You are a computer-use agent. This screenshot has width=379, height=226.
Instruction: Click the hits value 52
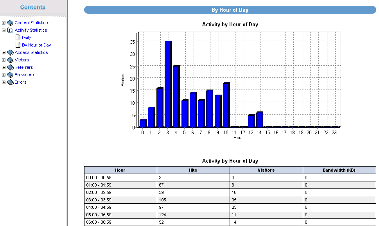(161, 222)
